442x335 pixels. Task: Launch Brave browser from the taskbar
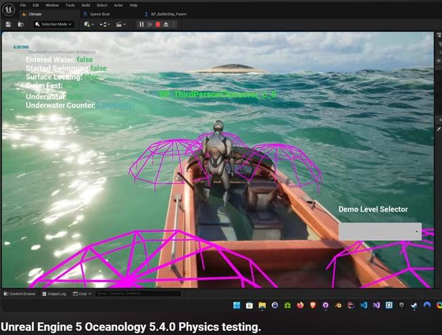tap(313, 305)
